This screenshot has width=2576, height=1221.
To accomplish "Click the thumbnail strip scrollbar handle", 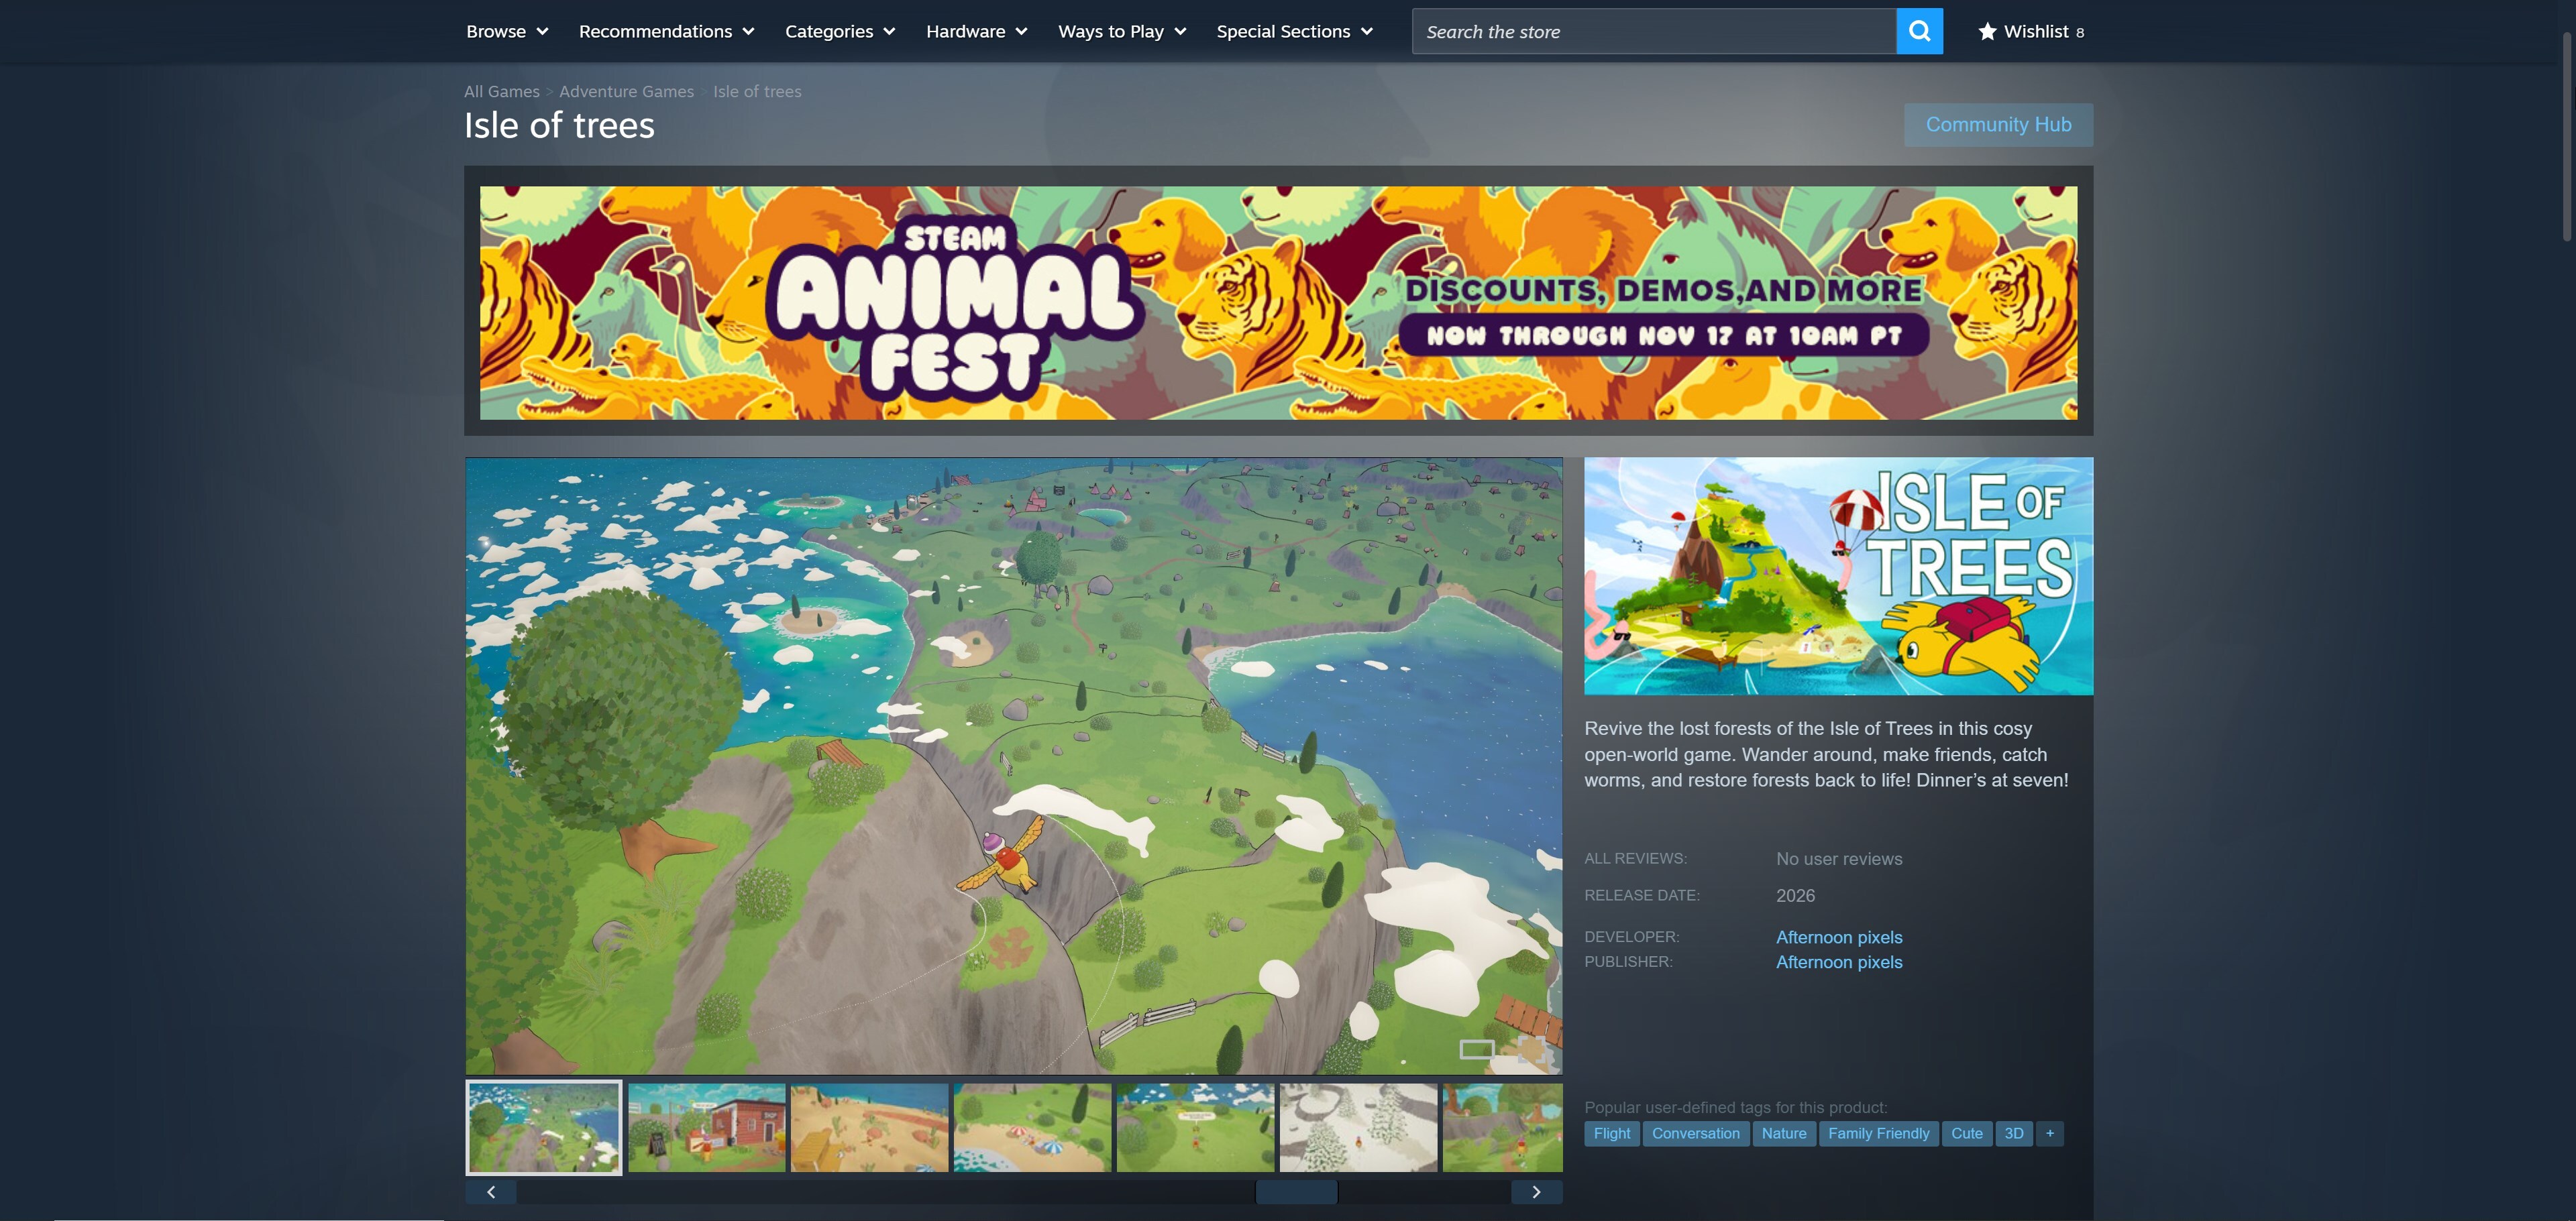I will (1297, 1191).
